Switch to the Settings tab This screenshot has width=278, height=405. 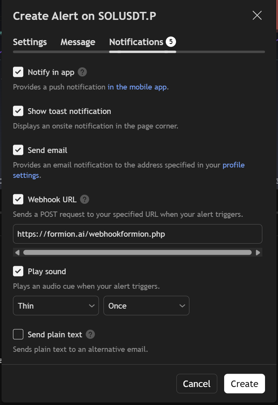tap(30, 42)
